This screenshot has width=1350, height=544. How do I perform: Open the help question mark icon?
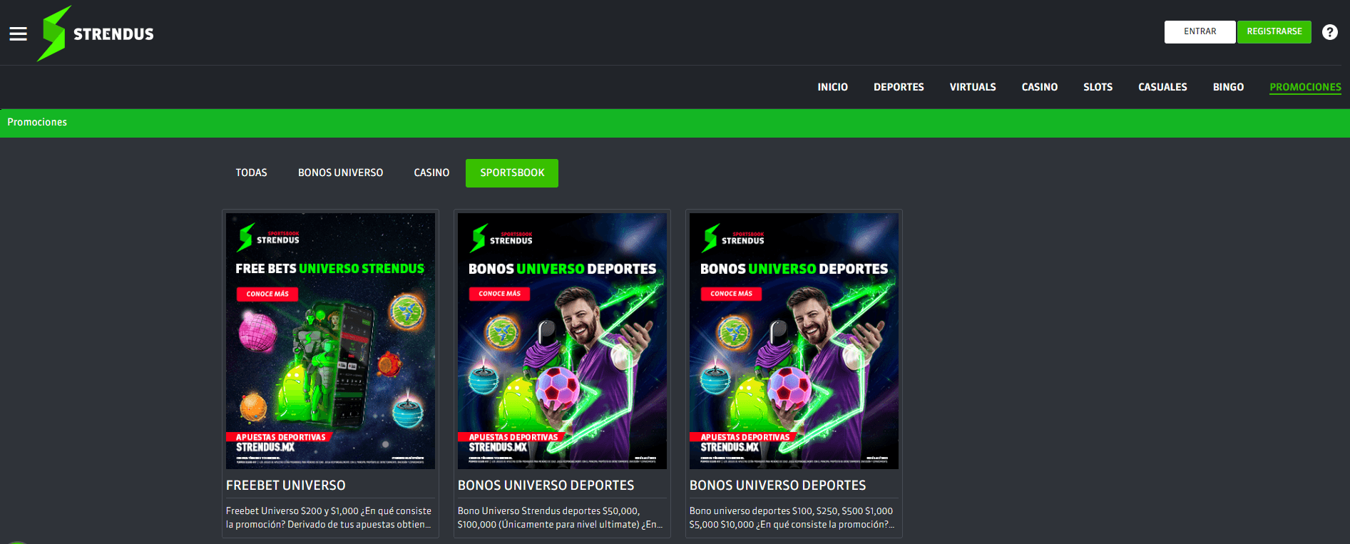[1329, 32]
